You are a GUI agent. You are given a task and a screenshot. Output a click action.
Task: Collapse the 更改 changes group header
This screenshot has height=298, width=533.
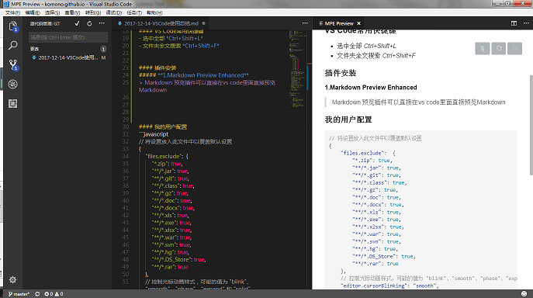tap(67, 49)
